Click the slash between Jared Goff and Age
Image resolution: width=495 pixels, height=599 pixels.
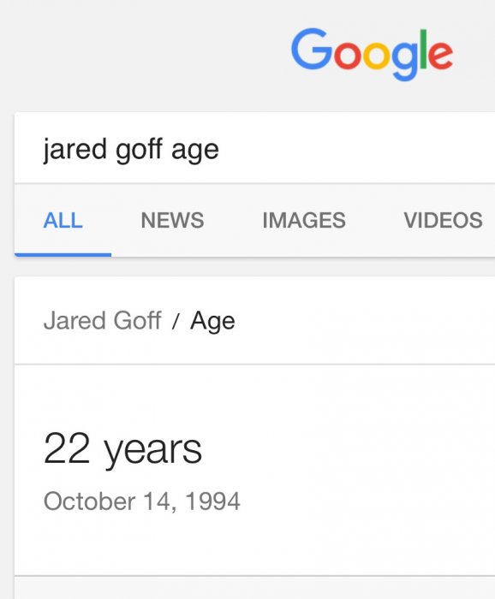[176, 321]
